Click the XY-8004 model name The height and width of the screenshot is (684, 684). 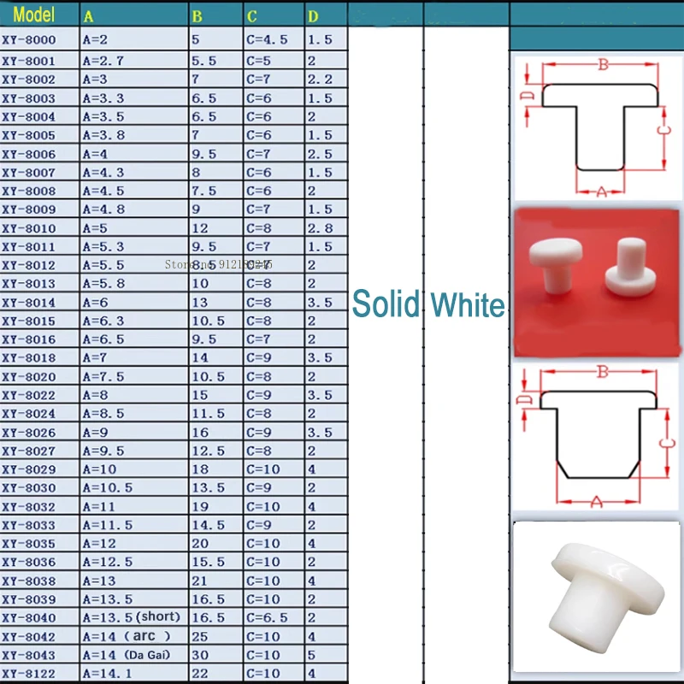click(x=29, y=117)
